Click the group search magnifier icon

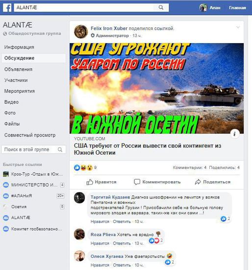click(x=60, y=149)
